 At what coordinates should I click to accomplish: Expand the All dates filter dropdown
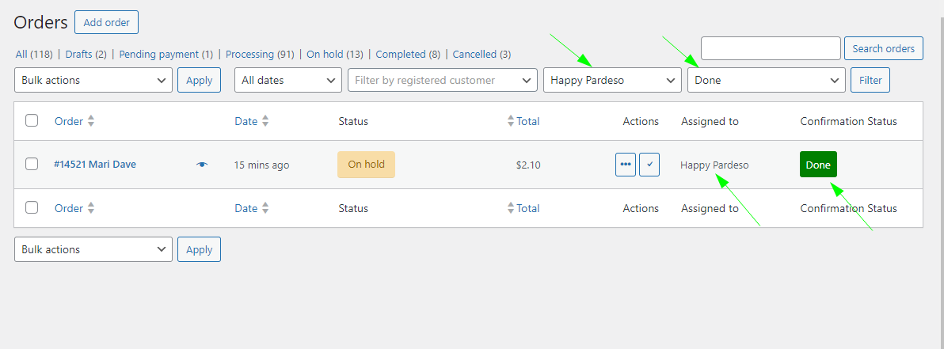[288, 80]
